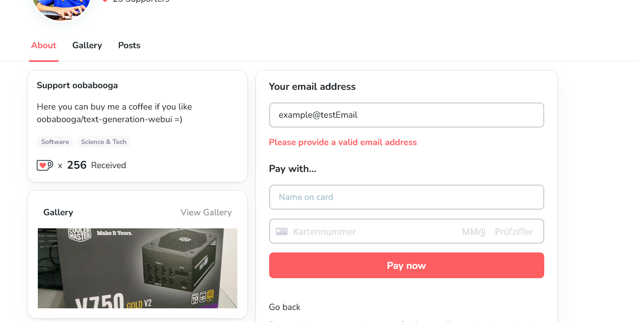Open the Posts tab
Image resolution: width=638 pixels, height=322 pixels.
[129, 45]
